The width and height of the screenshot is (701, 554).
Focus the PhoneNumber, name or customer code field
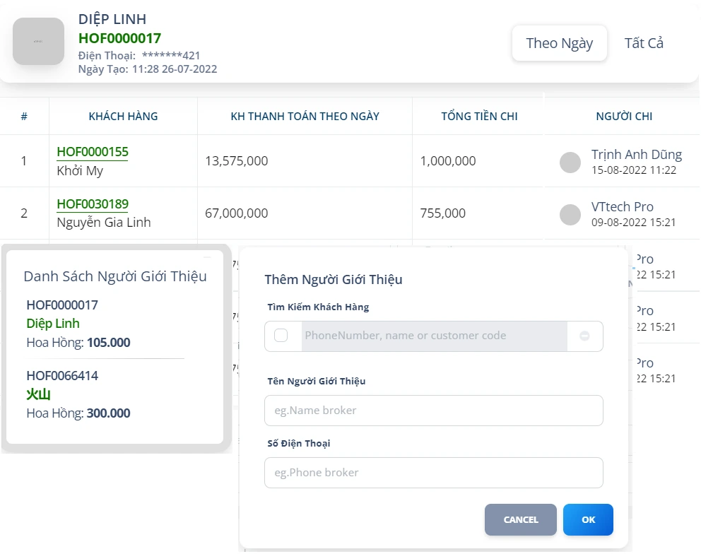[434, 336]
